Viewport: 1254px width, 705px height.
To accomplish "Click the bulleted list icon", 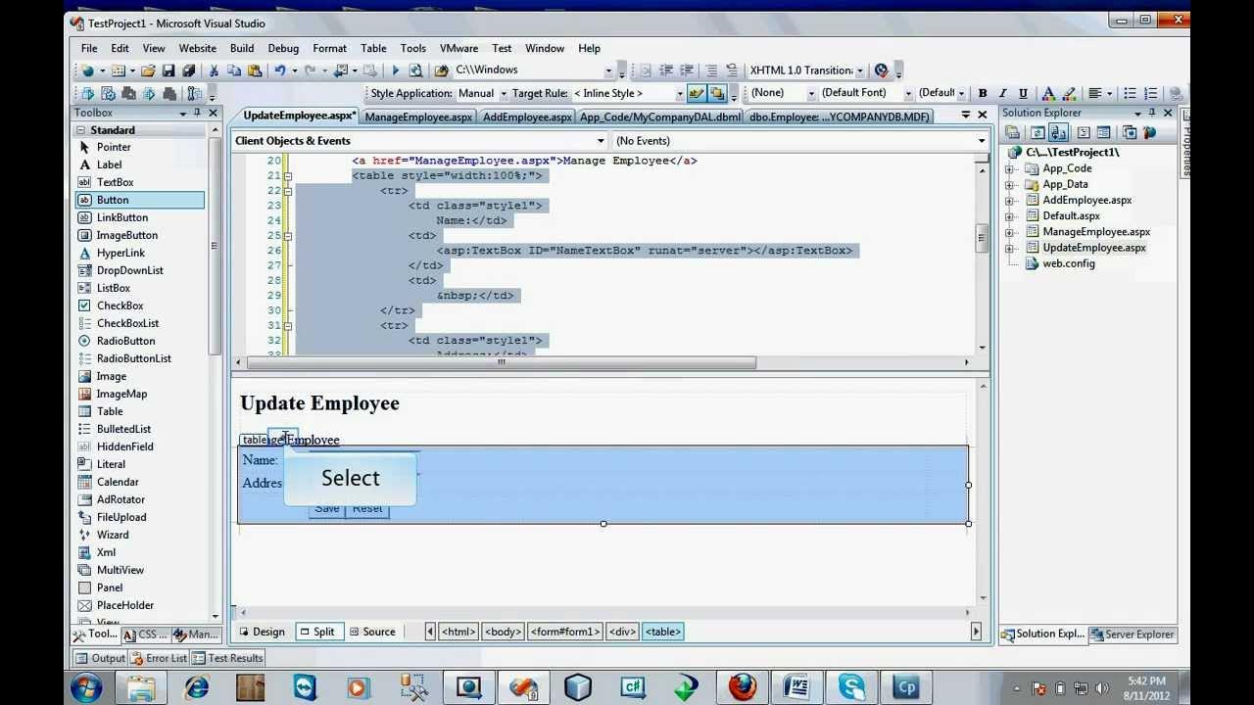I will click(x=1131, y=94).
